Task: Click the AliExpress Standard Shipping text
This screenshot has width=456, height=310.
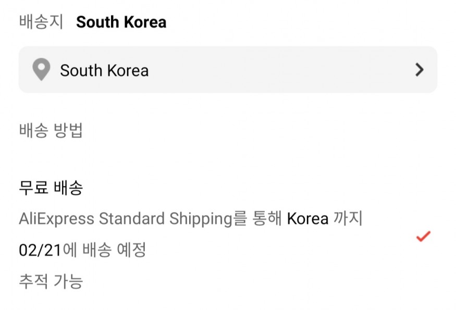Action: pyautogui.click(x=125, y=219)
